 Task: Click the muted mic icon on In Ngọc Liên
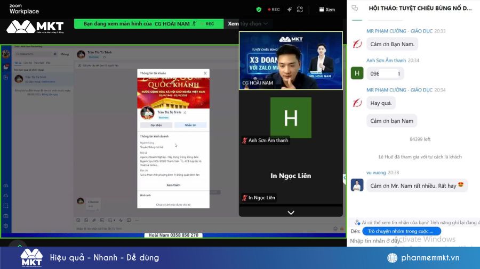pyautogui.click(x=244, y=198)
